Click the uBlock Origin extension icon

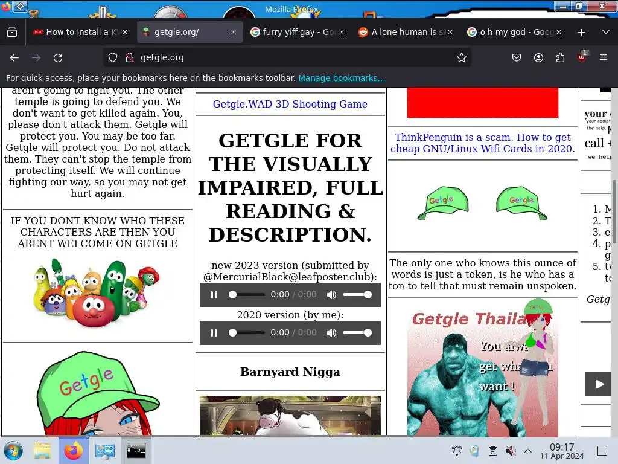tap(582, 57)
